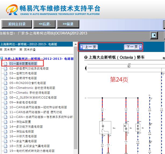Click document icon beside 04—座椅调节电路图
Image resolution: width=165 pixels, height=154 pixels.
click(6, 78)
